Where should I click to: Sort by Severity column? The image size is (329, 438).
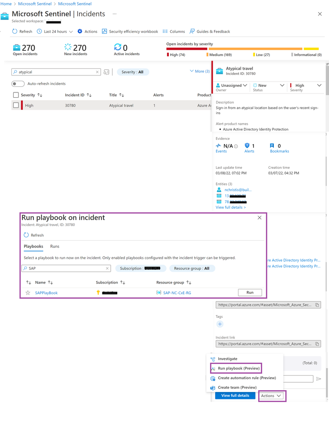tap(31, 95)
